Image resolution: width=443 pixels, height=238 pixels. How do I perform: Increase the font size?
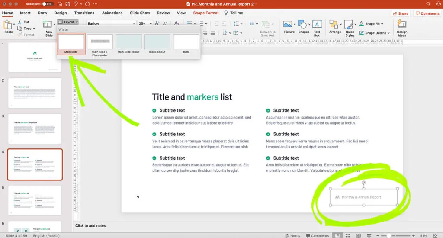157,23
